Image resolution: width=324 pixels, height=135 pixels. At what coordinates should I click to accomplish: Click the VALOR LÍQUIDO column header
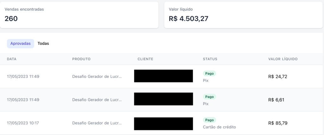[x=283, y=59]
